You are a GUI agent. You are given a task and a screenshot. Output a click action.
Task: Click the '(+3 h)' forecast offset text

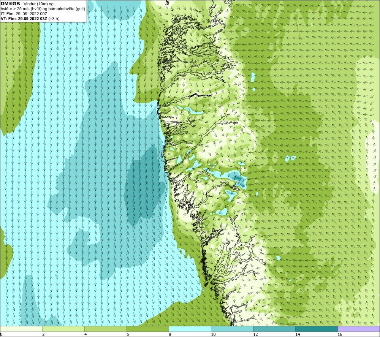(54, 19)
